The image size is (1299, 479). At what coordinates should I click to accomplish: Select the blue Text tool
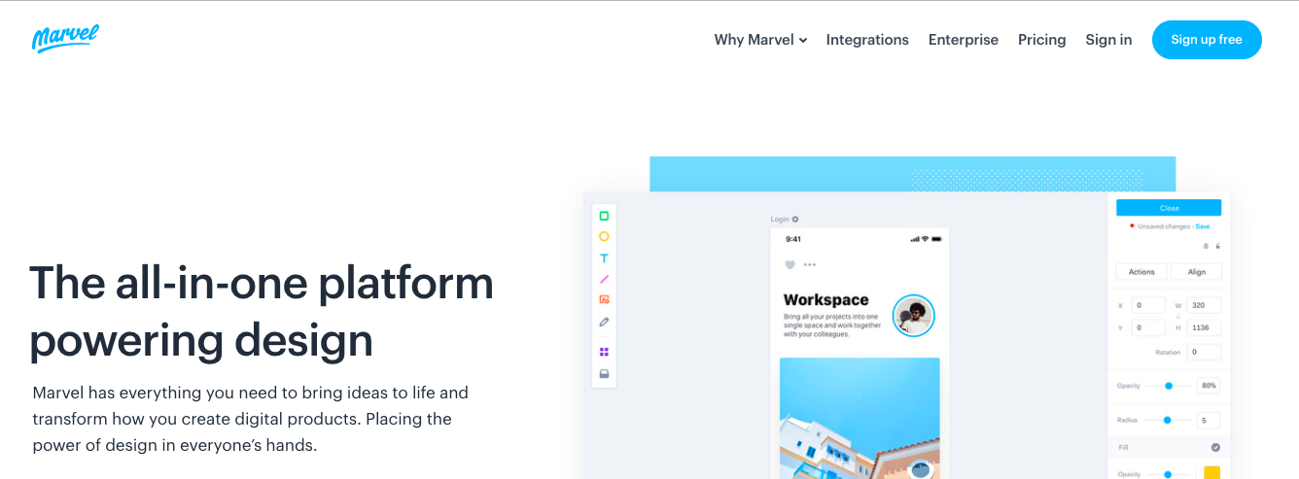[x=604, y=258]
